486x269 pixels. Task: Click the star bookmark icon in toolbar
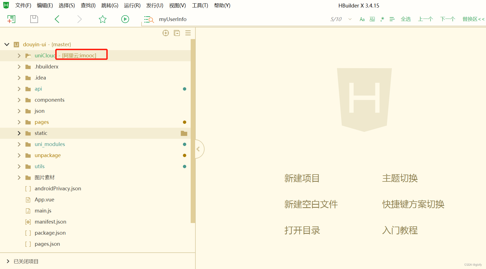[x=102, y=19]
